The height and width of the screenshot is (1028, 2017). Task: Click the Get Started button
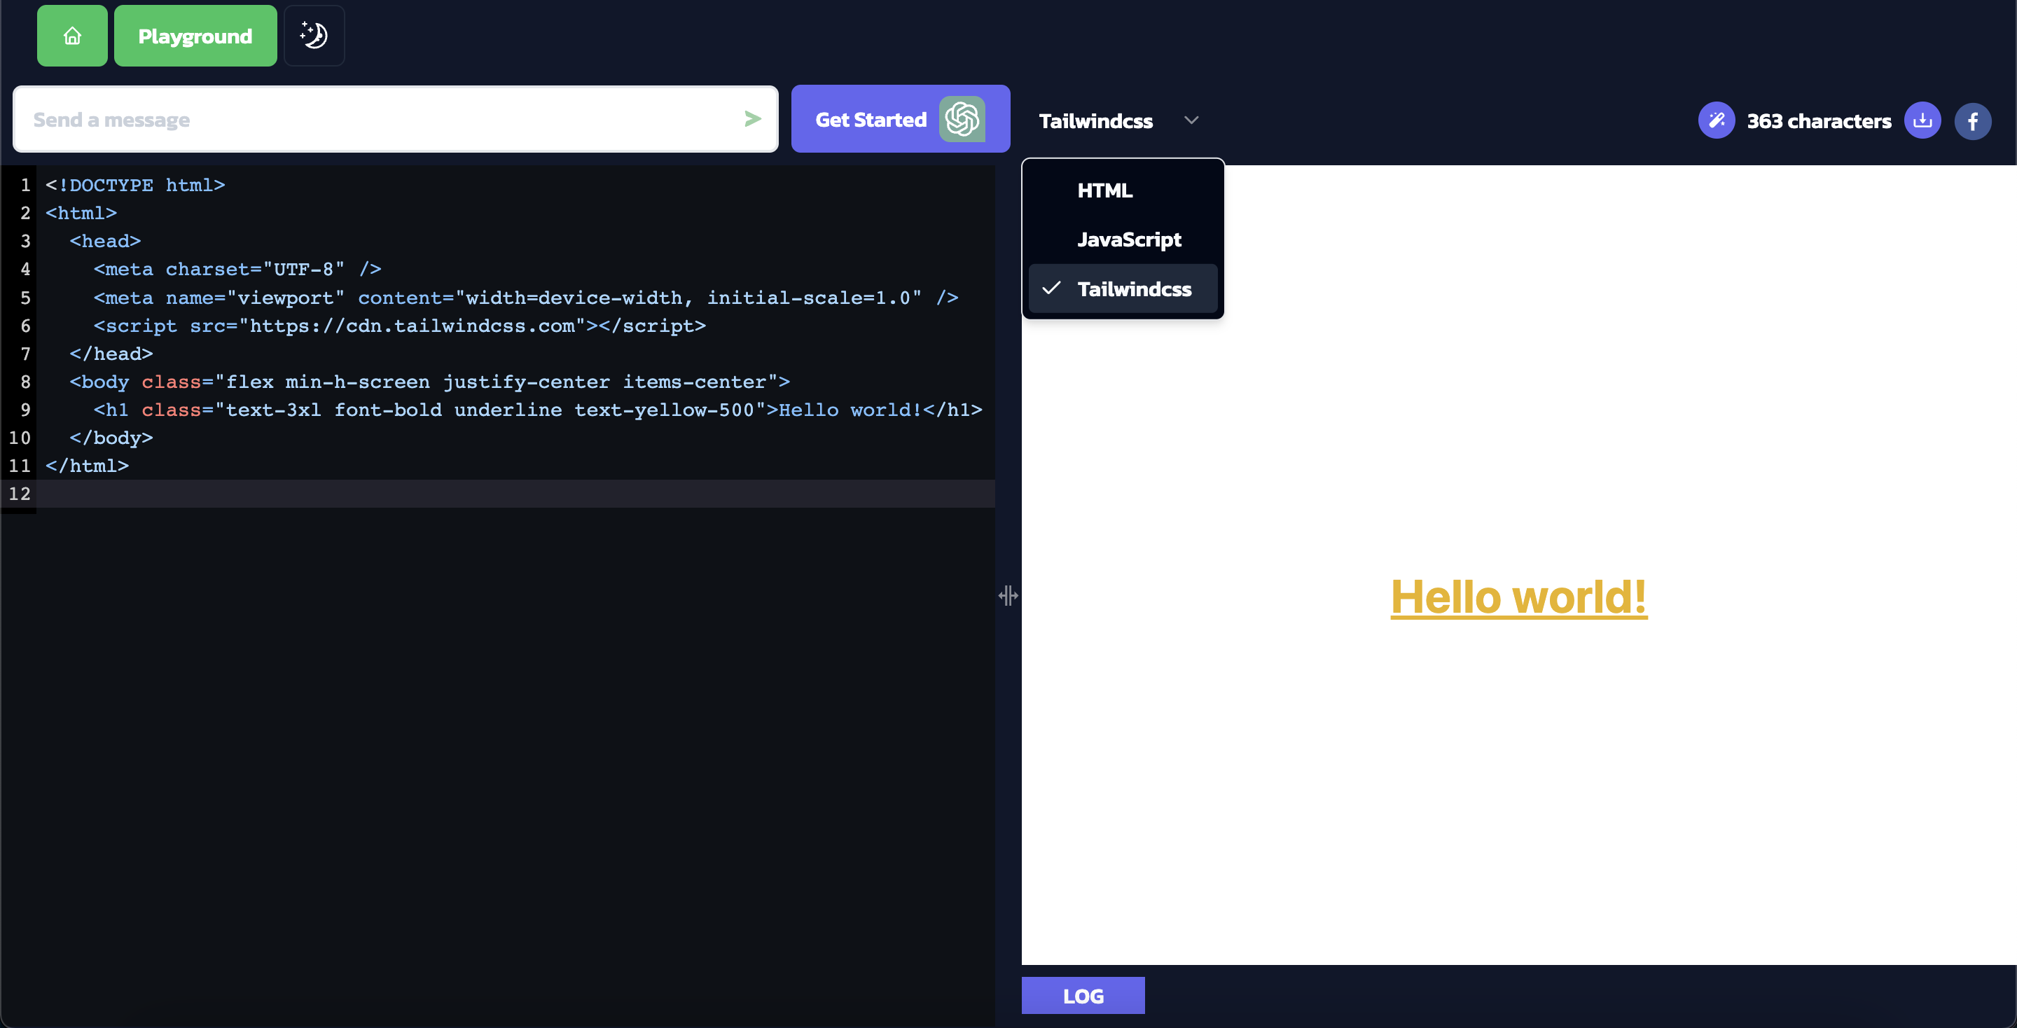899,119
